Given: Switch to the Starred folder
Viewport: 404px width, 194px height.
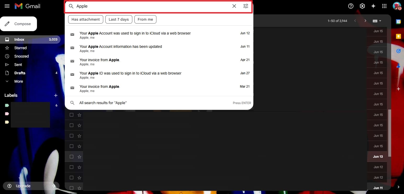Looking at the screenshot, I should tap(20, 48).
